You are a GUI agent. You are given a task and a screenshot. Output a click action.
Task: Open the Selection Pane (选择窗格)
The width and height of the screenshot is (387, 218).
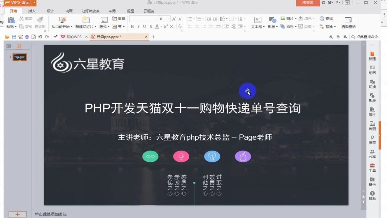tap(348, 23)
